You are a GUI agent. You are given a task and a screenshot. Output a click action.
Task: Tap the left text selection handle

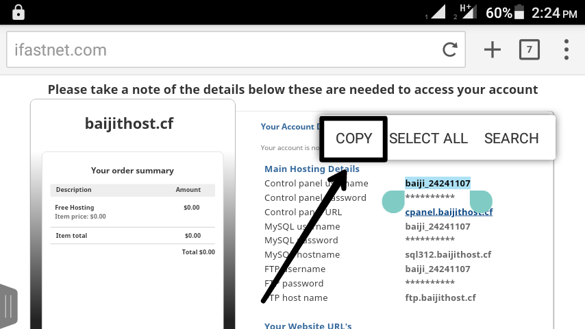coord(393,201)
